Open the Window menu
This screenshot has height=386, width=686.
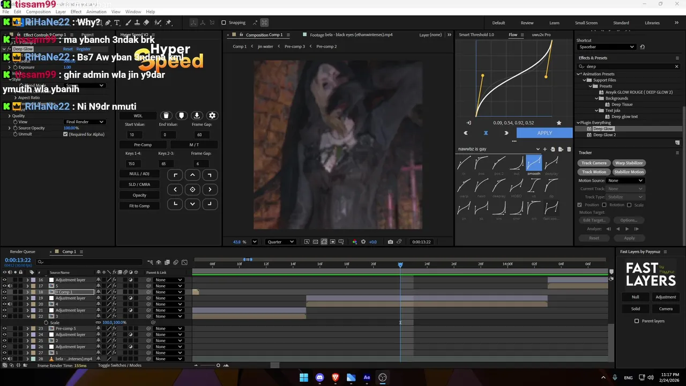(133, 12)
